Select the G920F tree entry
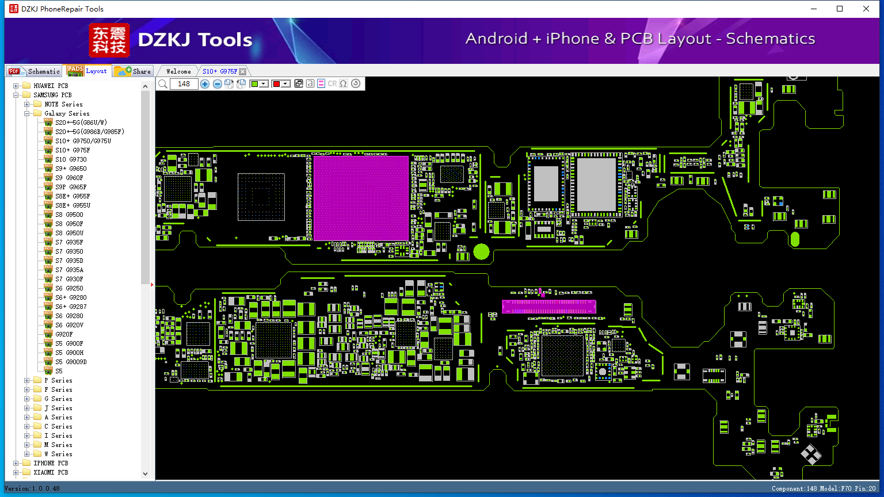 pos(64,334)
